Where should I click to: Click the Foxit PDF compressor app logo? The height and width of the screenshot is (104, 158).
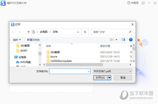(x=3, y=3)
